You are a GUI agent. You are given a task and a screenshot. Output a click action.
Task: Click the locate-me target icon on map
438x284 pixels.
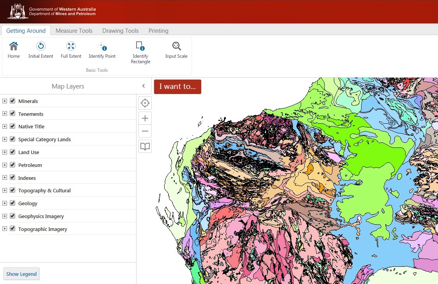tap(145, 103)
